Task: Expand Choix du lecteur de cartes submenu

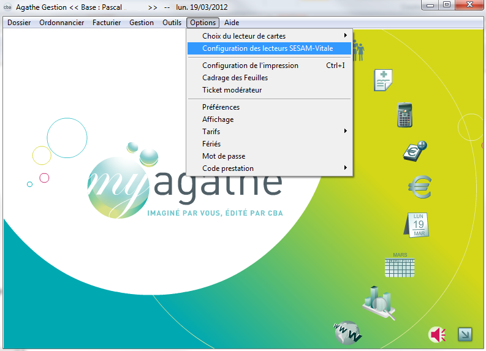Action: click(269, 36)
